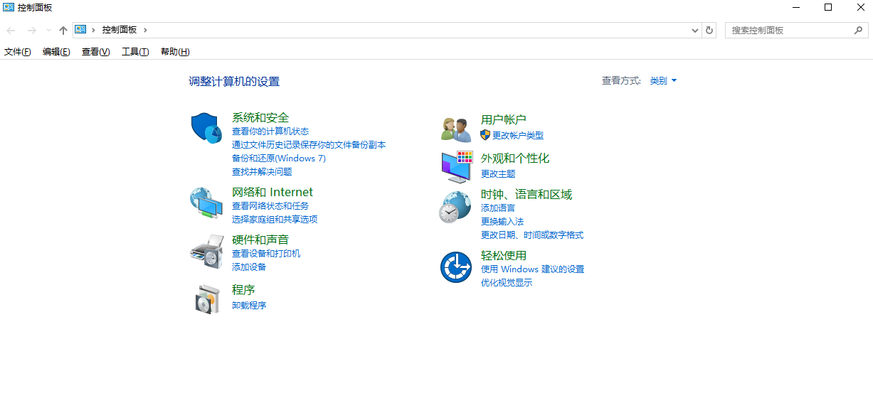The height and width of the screenshot is (413, 873).
Task: Click the 轻松使用 ease of access icon
Action: click(x=455, y=267)
